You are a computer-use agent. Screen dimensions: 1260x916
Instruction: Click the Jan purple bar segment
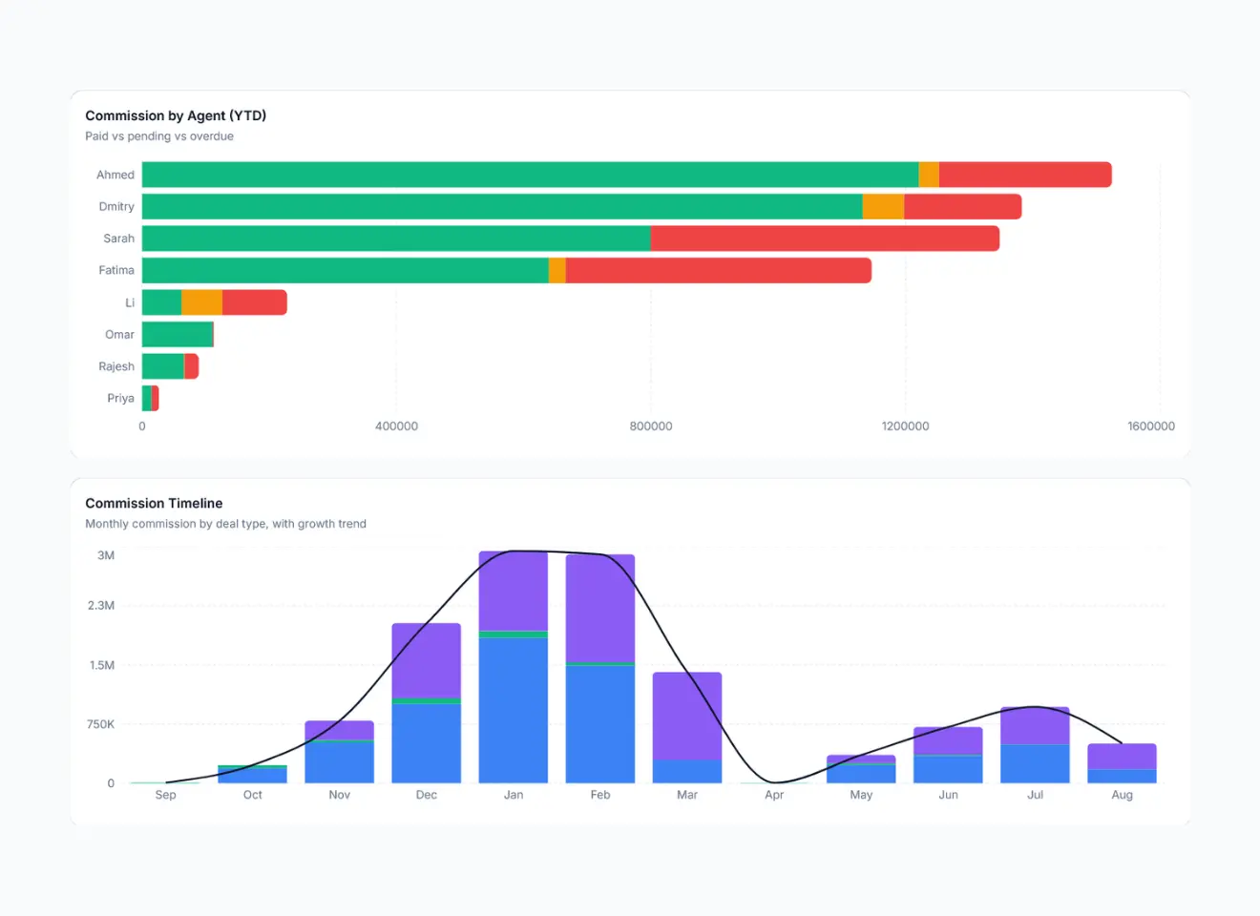pos(514,591)
